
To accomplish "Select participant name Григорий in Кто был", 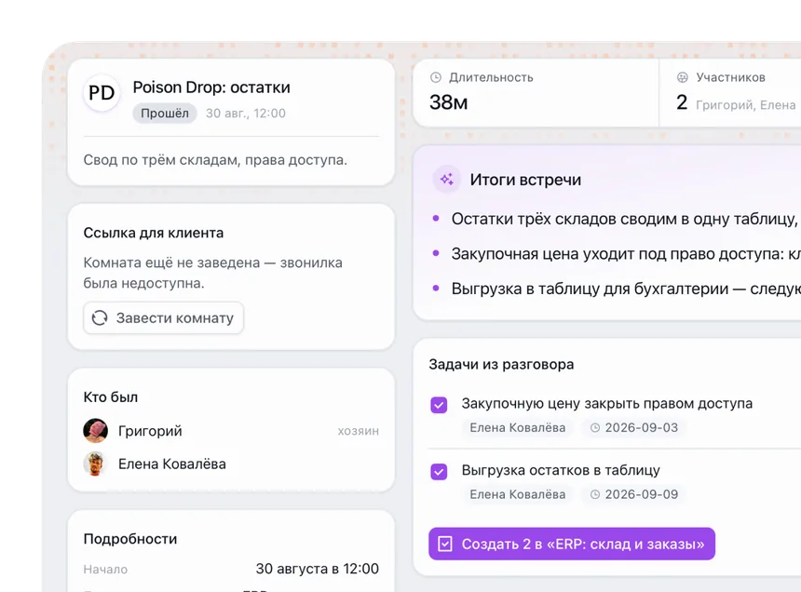I will coord(150,431).
